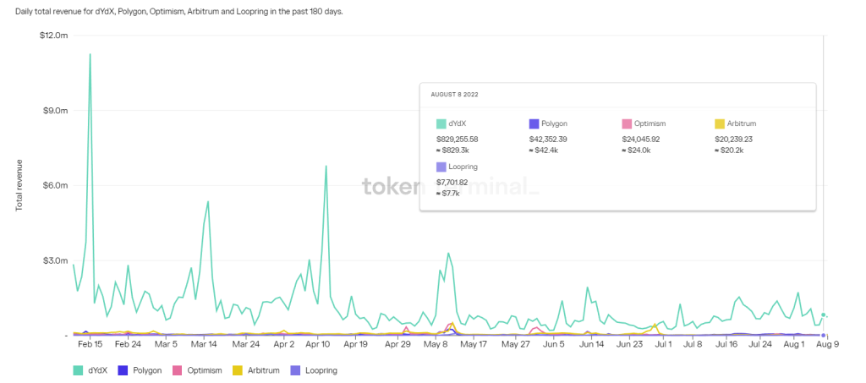The image size is (866, 383).
Task: Click the dYdX swatch inside the tooltip
Action: coord(441,123)
